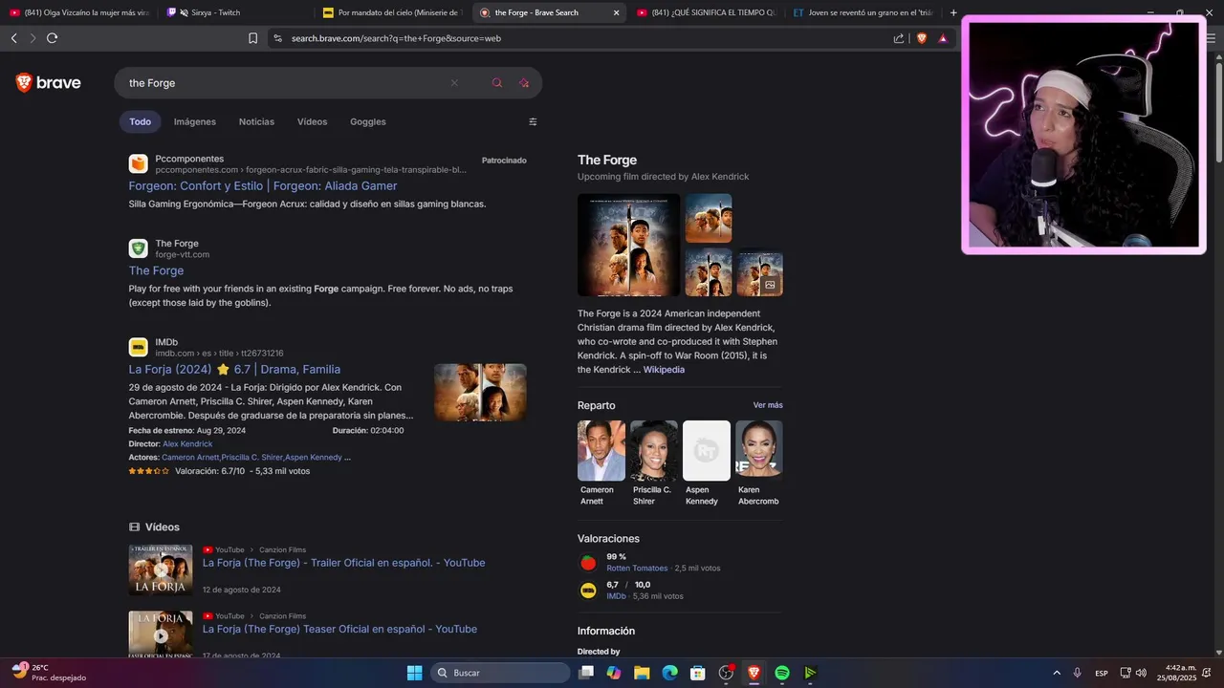
Task: Open La Forja Trailer Oficial video link
Action: click(x=343, y=563)
